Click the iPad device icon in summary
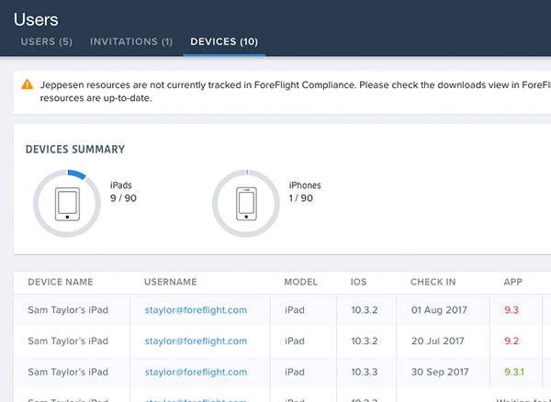551x402 pixels. point(67,204)
